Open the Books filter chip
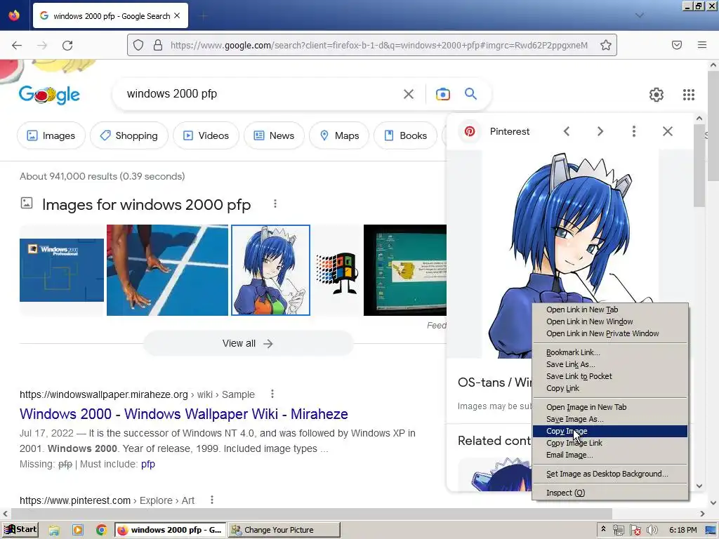The height and width of the screenshot is (539, 719). 405,135
